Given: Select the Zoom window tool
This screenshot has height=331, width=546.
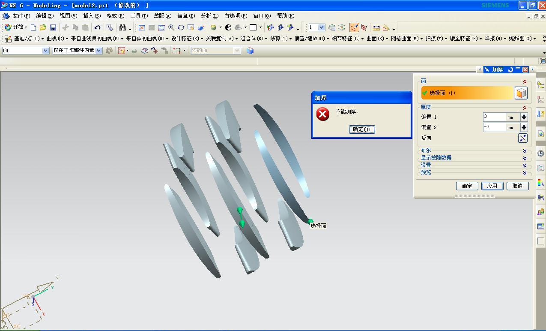Looking at the screenshot, I should coord(161,27).
